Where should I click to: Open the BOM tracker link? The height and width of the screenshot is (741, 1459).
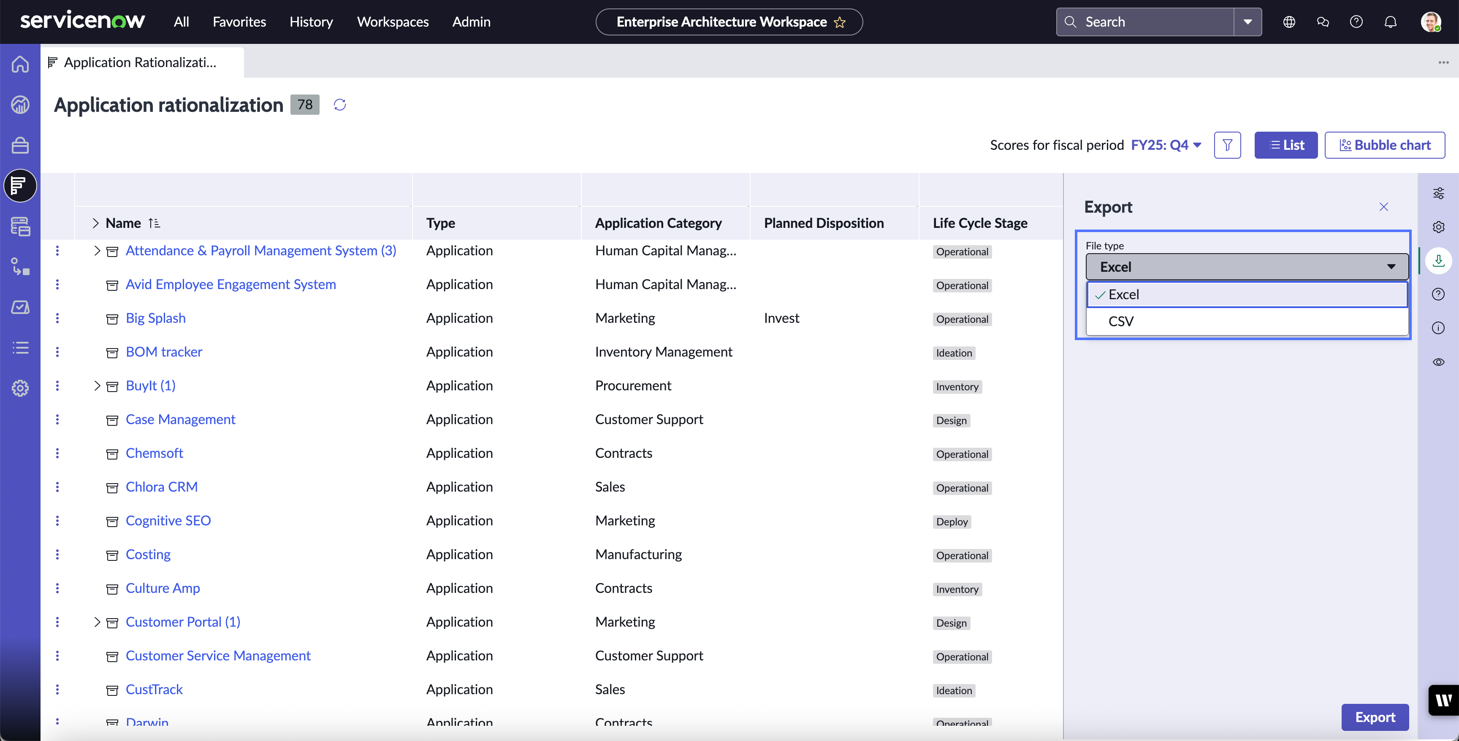coord(164,352)
